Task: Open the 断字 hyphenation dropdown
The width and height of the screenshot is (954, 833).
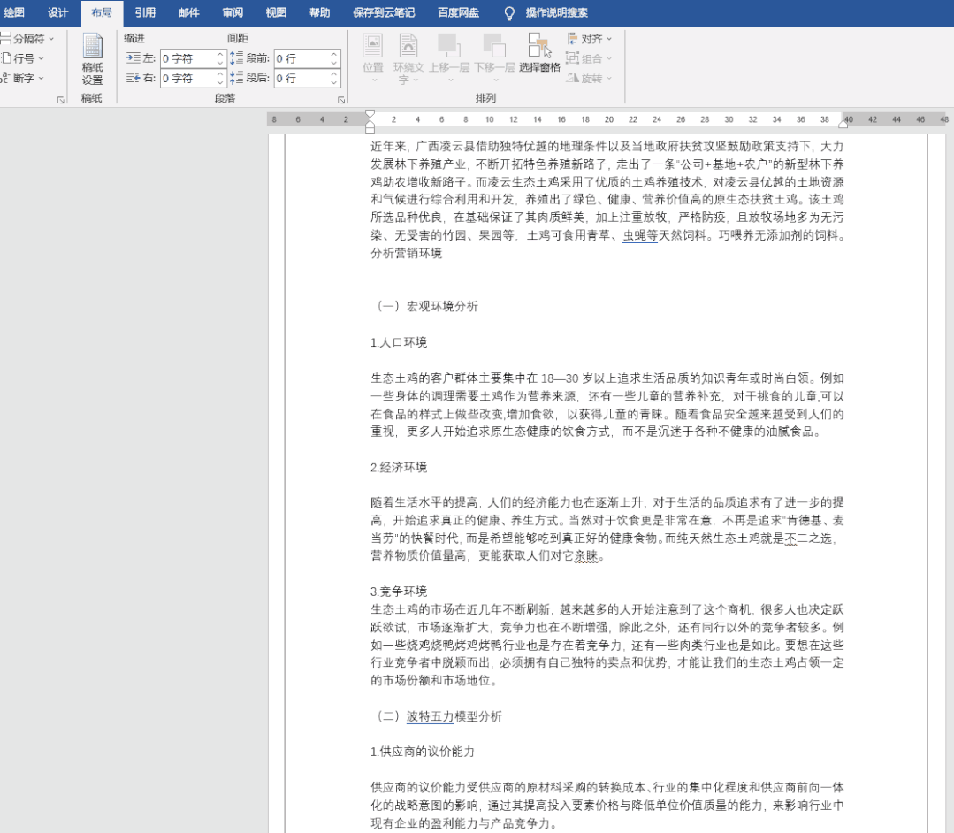Action: [22, 78]
